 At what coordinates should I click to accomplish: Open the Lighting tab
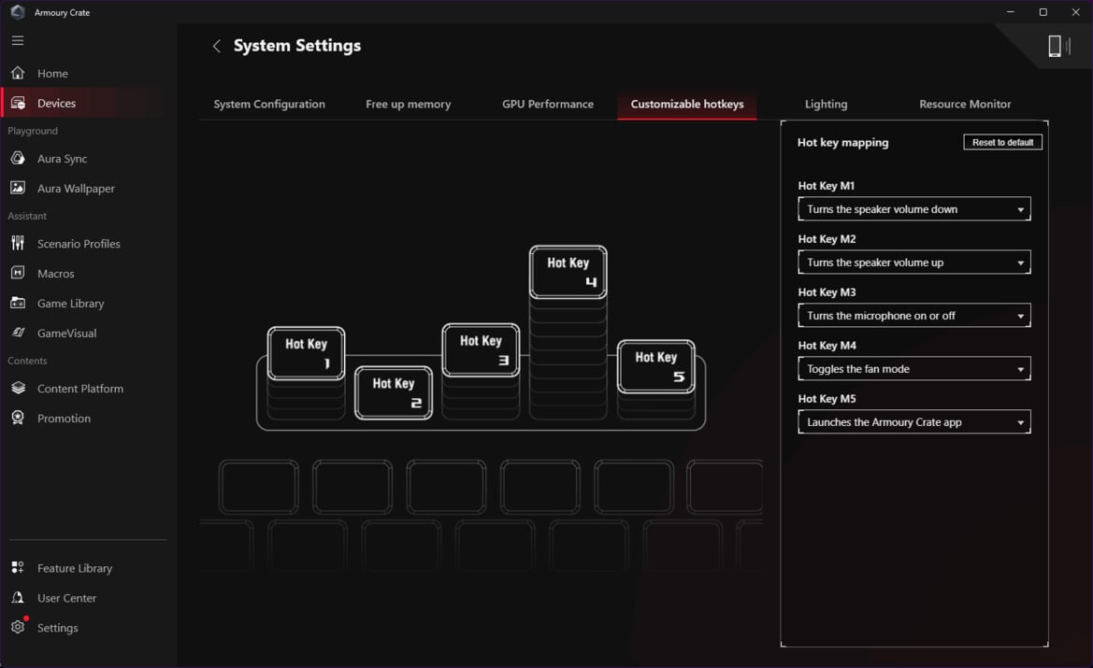click(x=826, y=104)
